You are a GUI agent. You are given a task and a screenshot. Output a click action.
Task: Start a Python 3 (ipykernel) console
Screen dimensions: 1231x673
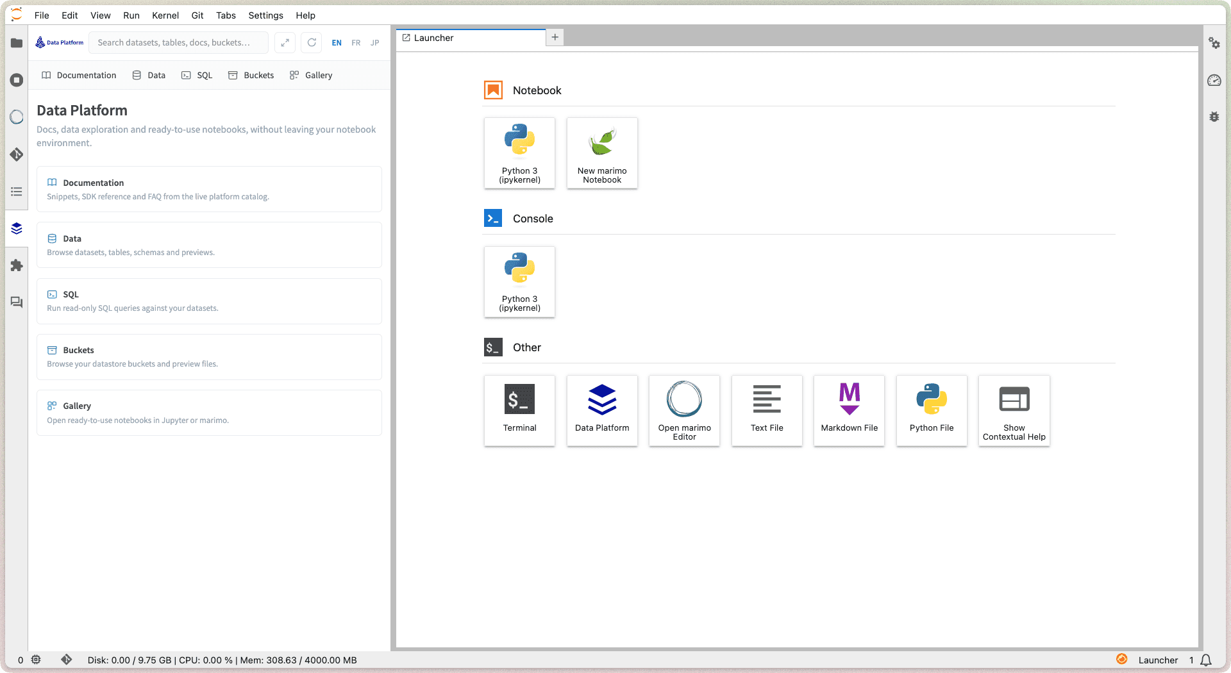pos(520,282)
